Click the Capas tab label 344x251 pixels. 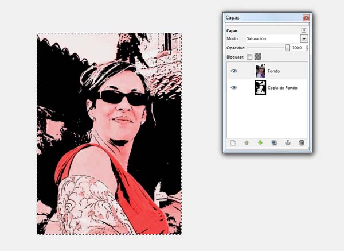pyautogui.click(x=232, y=31)
